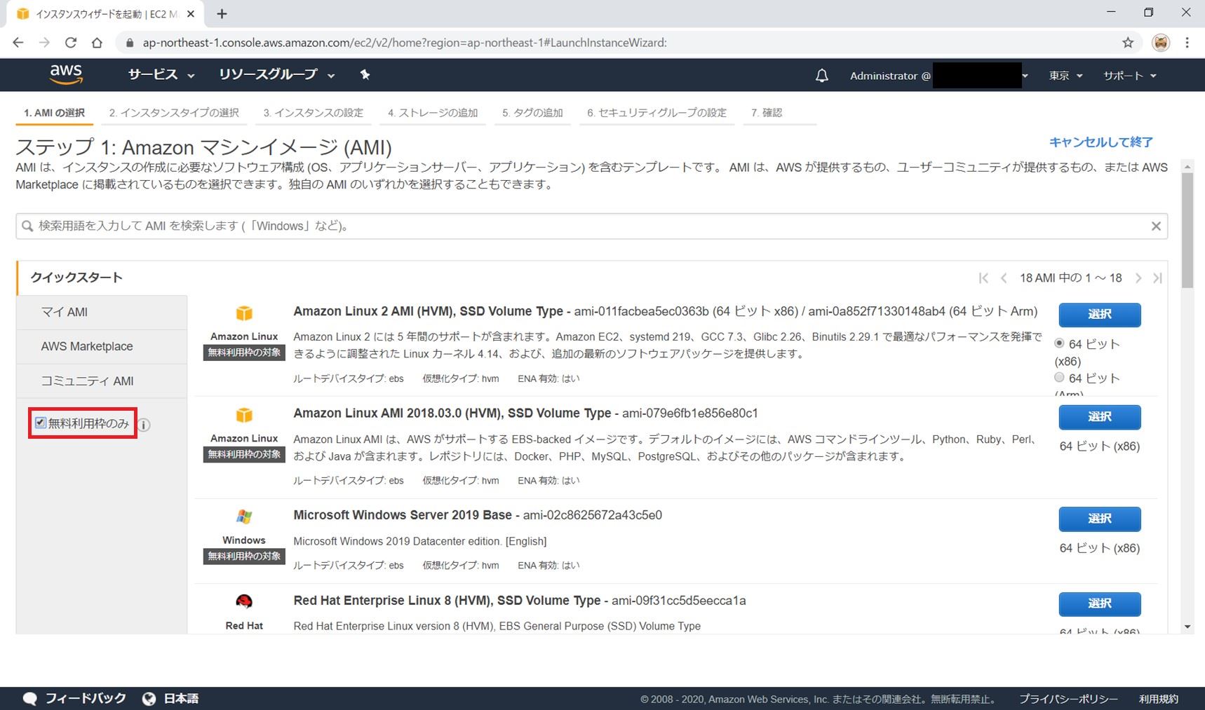Image resolution: width=1205 pixels, height=710 pixels.
Task: Open the notifications bell icon
Action: pos(821,76)
